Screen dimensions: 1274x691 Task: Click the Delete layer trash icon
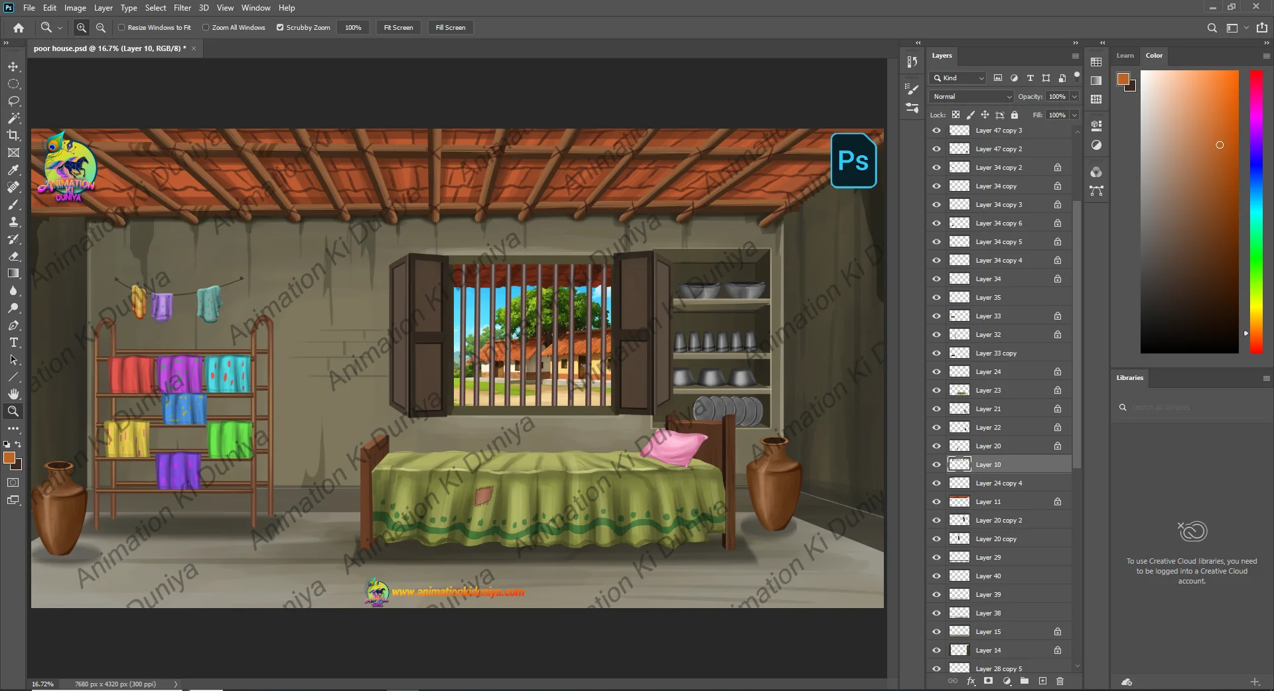(1060, 681)
